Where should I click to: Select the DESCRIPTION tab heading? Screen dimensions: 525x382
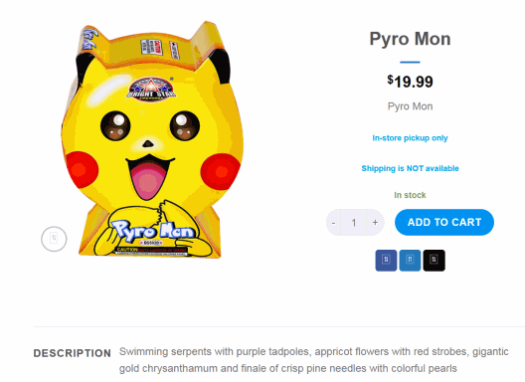[73, 353]
